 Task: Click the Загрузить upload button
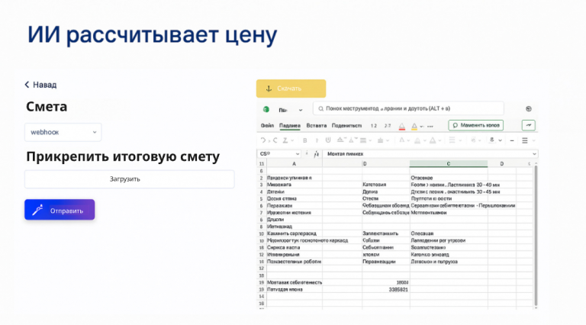coord(129,179)
